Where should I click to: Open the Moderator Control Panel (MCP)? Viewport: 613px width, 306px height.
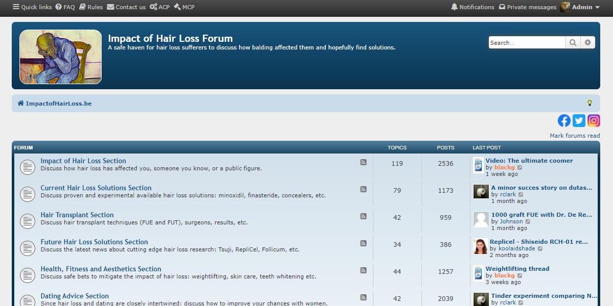184,7
